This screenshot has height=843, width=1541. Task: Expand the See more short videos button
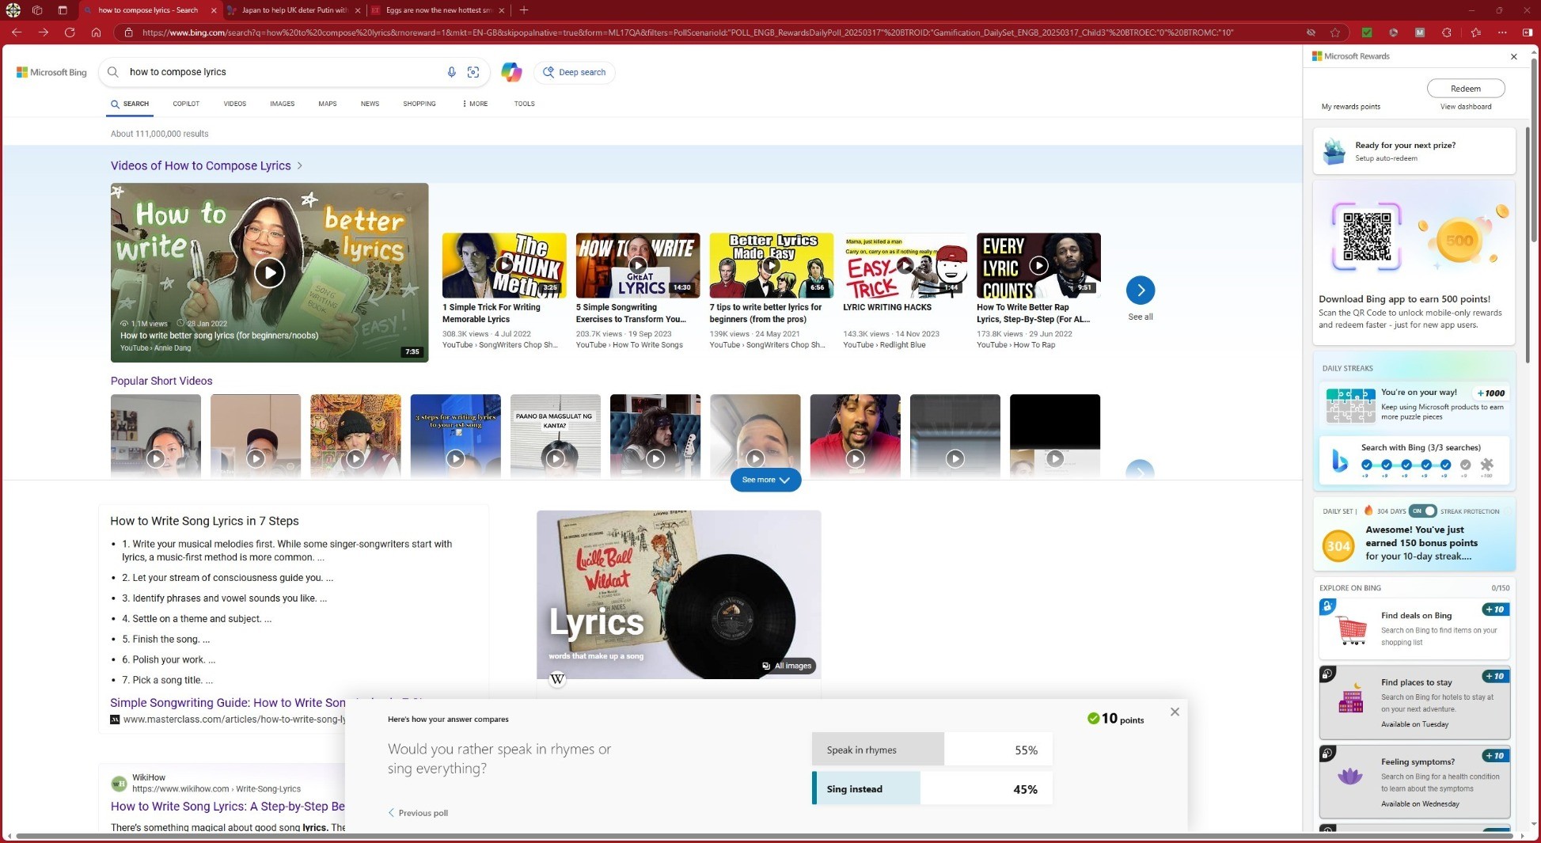click(765, 480)
